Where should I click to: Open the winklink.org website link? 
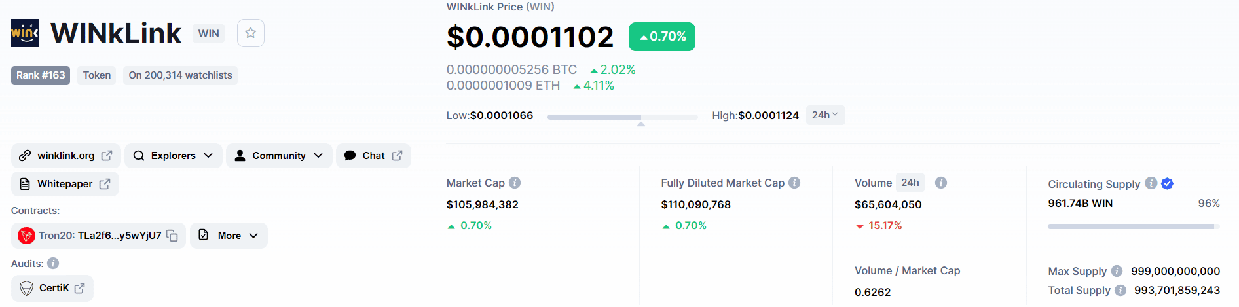[x=66, y=156]
